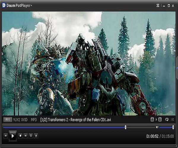The height and width of the screenshot is (148, 178).
Task: Click the MP3 audio codec label
Action: [x=34, y=120]
